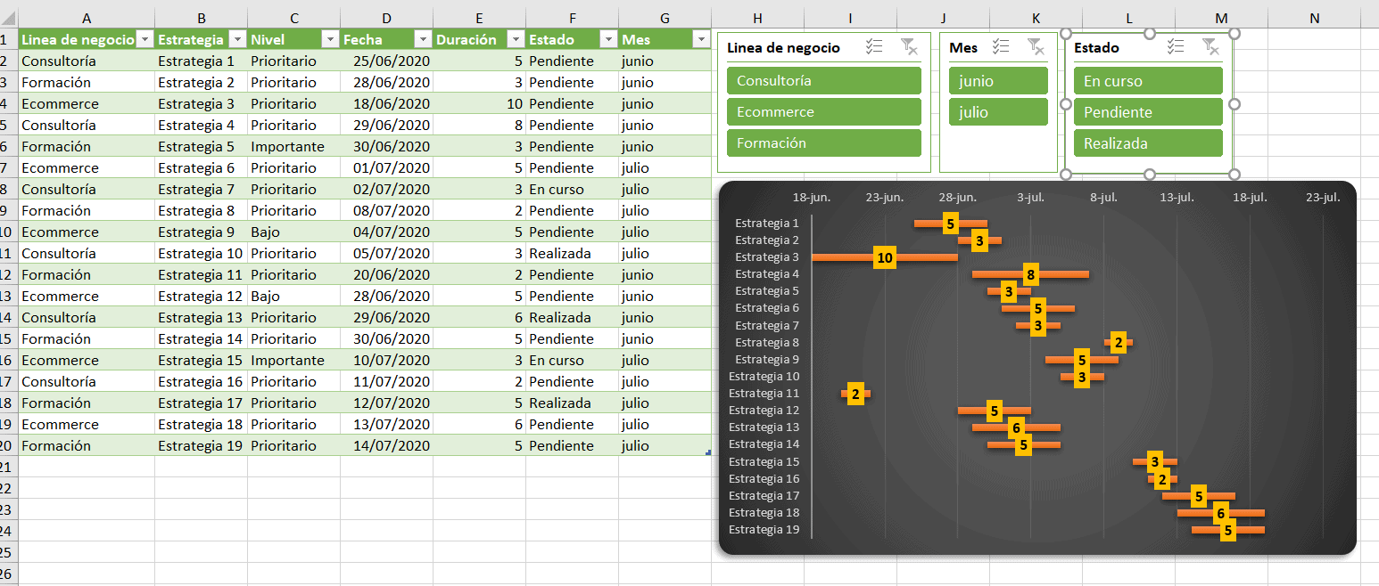Select column G header
The width and height of the screenshot is (1379, 586).
click(665, 18)
